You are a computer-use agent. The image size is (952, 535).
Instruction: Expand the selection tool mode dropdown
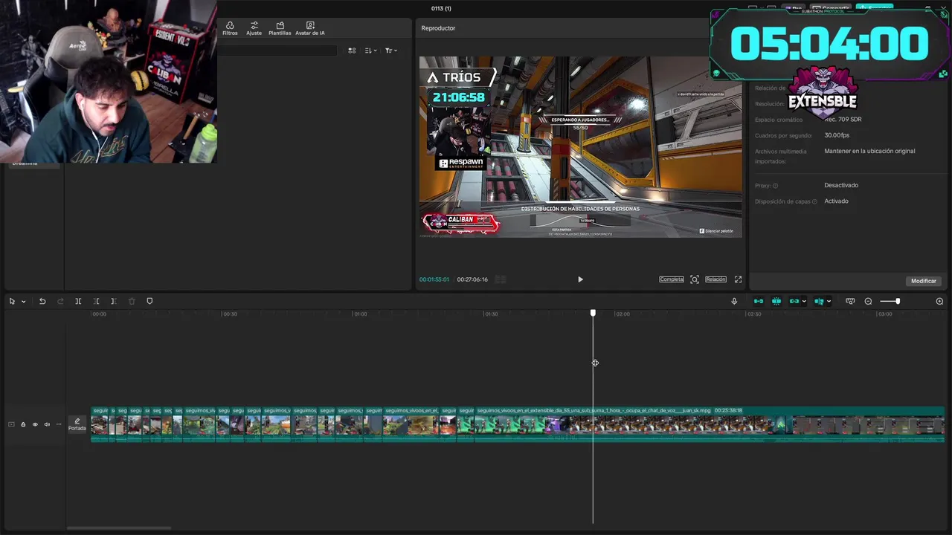[23, 302]
